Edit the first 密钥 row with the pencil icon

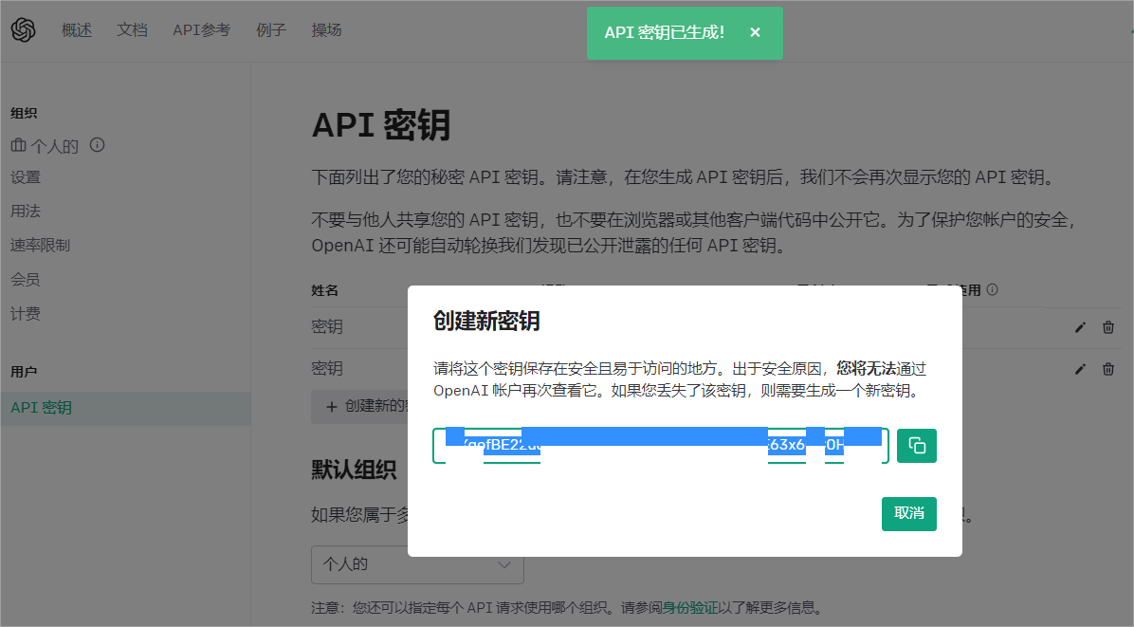point(1080,327)
